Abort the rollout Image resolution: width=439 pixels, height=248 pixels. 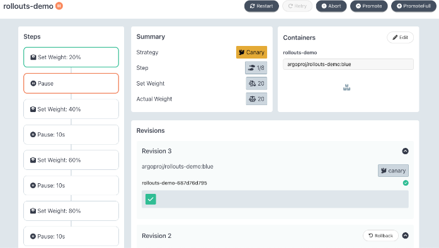pos(331,6)
